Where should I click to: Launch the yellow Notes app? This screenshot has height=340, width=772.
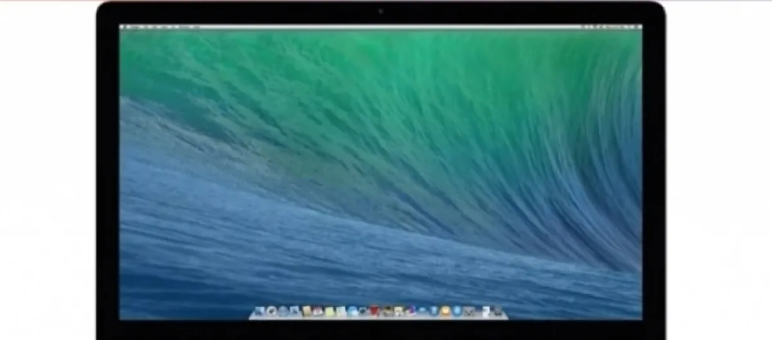pos(330,312)
